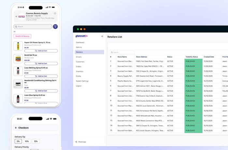This screenshot has width=228, height=150.
Task: Click the Share app icon
Action: click(x=76, y=142)
